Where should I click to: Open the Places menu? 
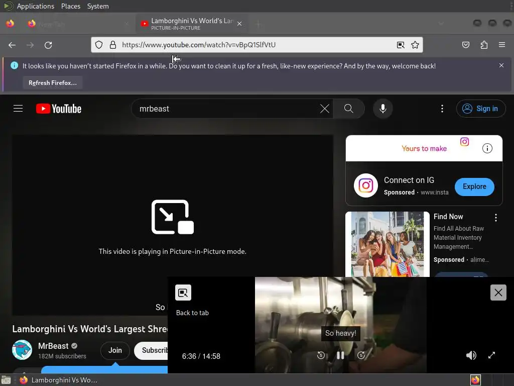pos(70,6)
